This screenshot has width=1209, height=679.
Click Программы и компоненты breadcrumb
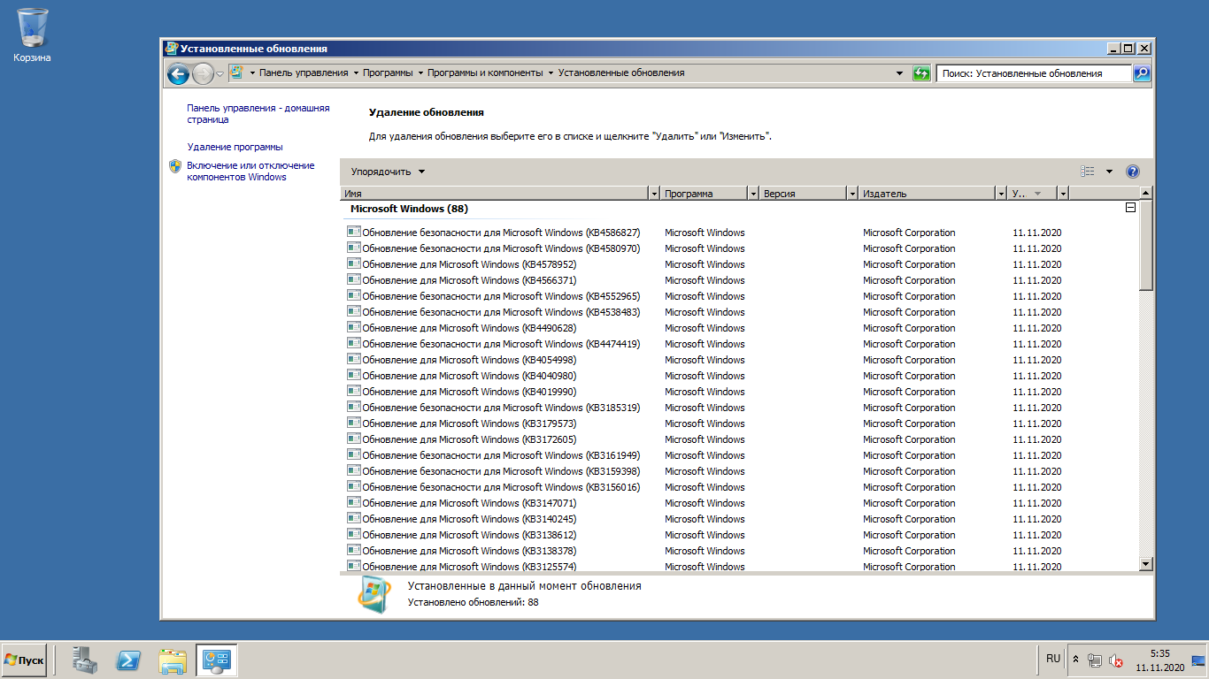(485, 73)
